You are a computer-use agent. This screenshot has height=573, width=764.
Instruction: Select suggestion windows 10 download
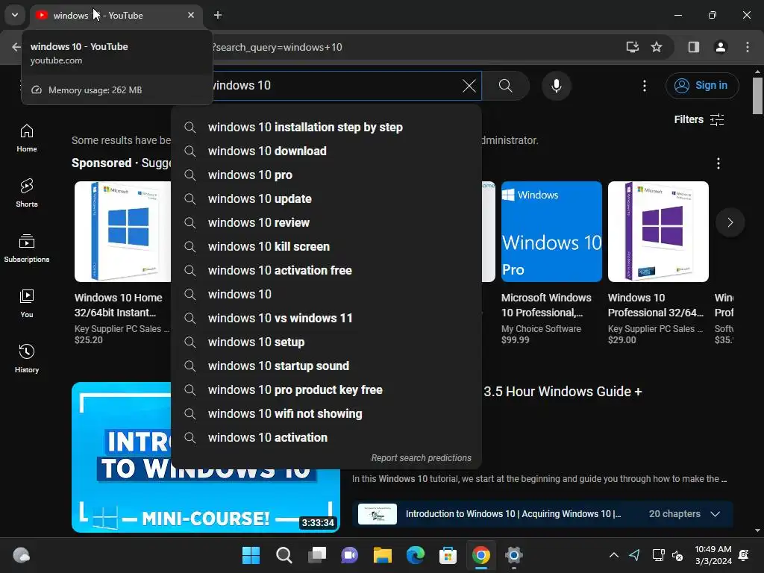point(327,151)
